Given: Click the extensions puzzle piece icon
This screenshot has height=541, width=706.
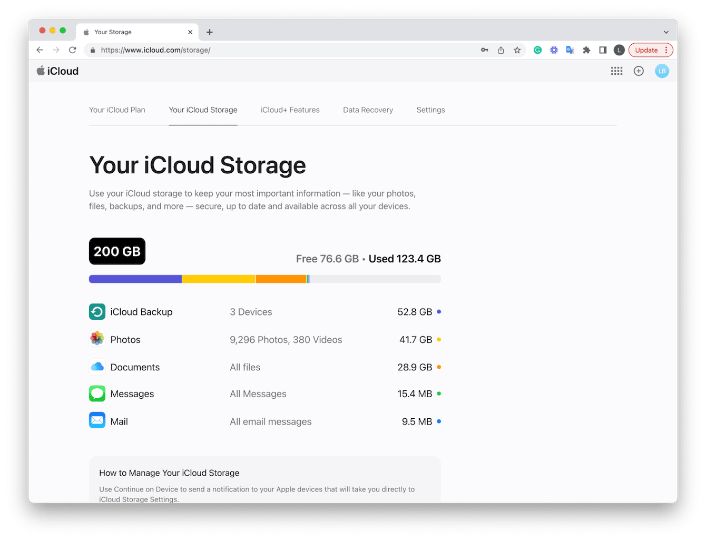Looking at the screenshot, I should point(586,50).
